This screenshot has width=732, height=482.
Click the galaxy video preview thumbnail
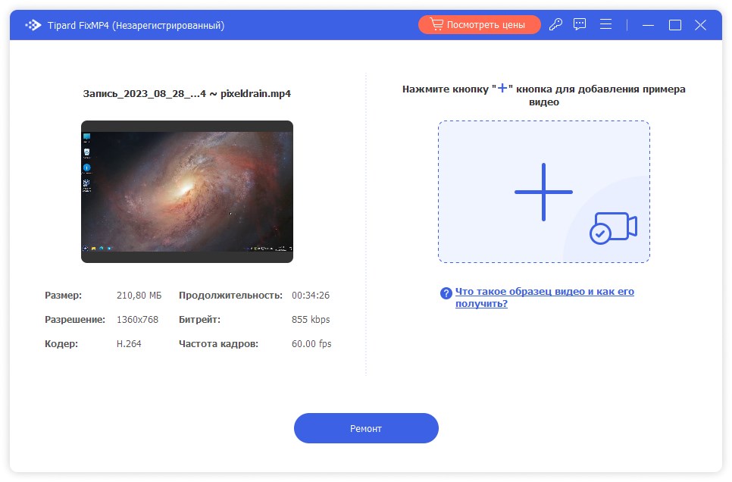tap(187, 191)
